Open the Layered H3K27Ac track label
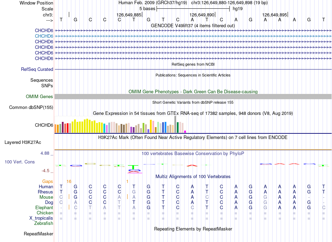The image size is (332, 242). click(23, 142)
